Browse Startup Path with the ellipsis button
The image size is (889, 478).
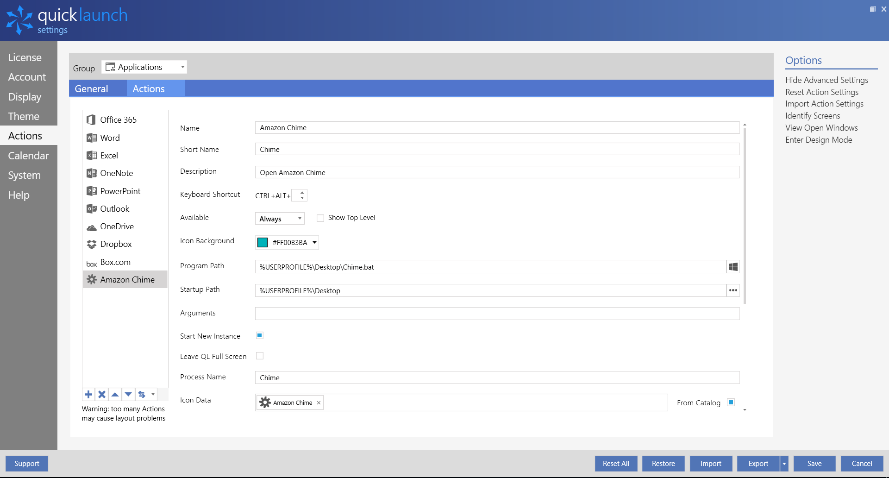tap(733, 290)
